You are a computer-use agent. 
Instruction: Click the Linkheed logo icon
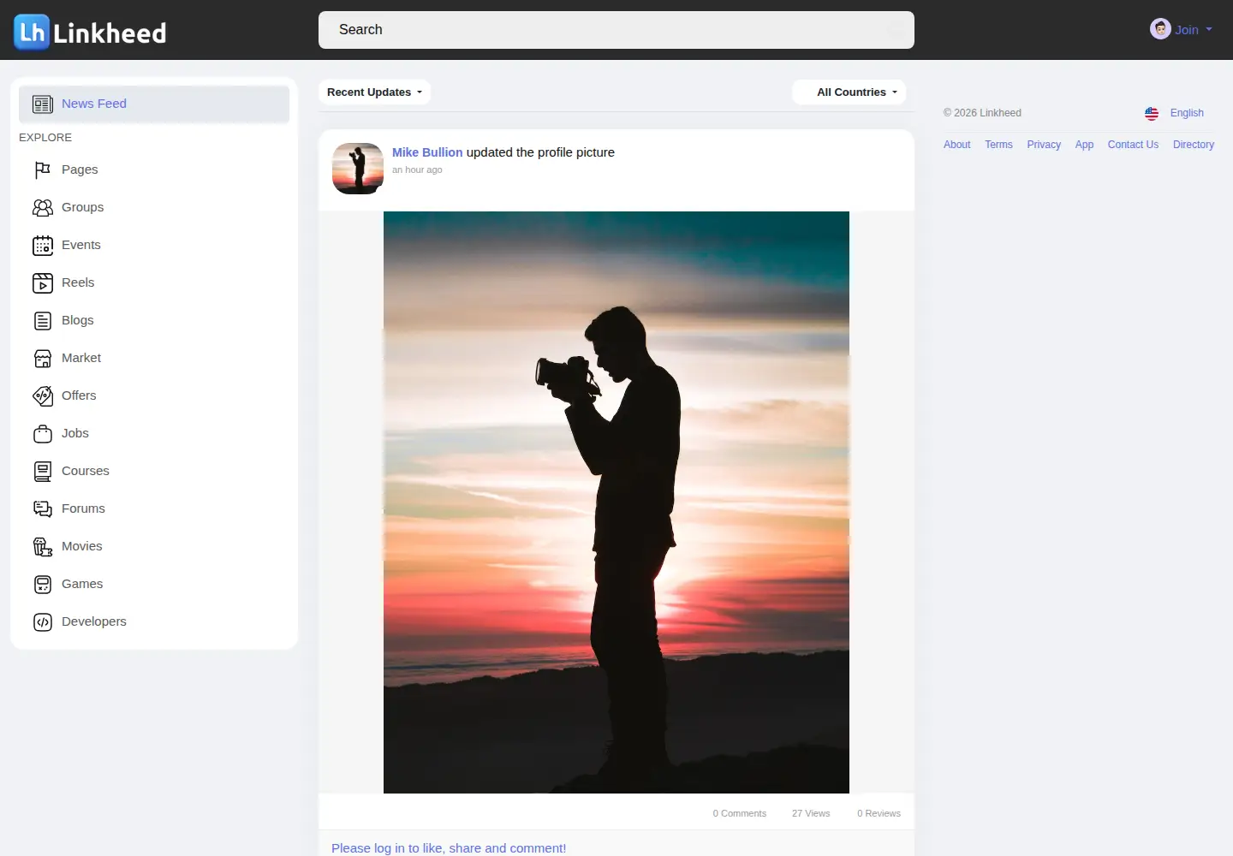pos(32,33)
